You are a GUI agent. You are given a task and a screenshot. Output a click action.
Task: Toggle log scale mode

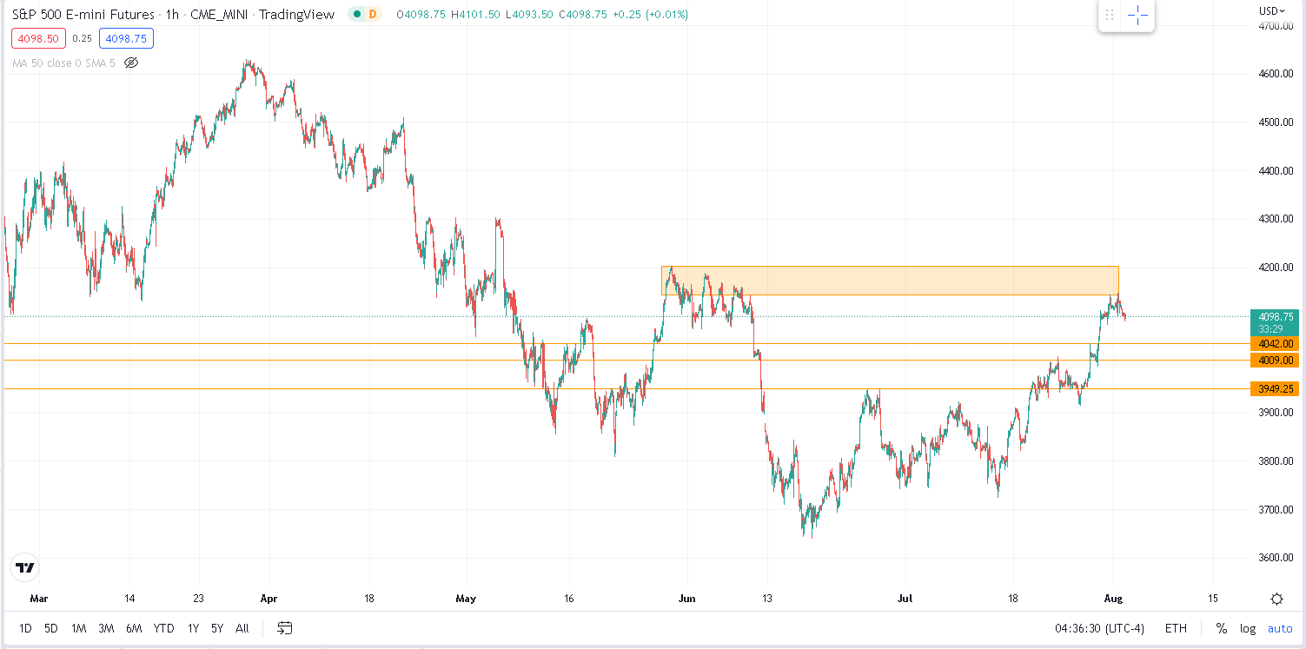pyautogui.click(x=1248, y=628)
